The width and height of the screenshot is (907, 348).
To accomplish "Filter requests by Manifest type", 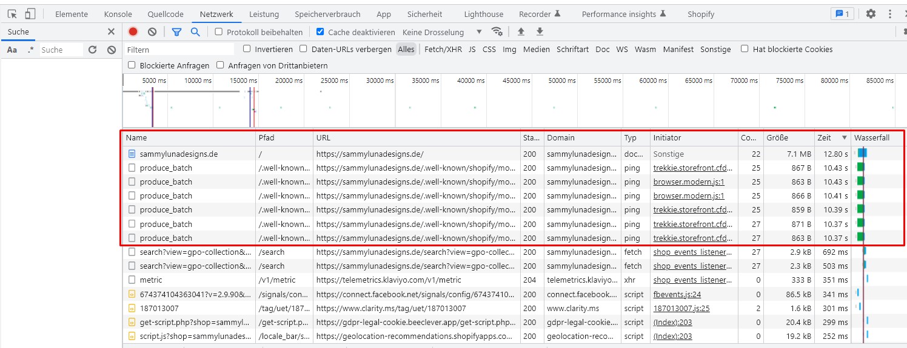I will coord(678,50).
